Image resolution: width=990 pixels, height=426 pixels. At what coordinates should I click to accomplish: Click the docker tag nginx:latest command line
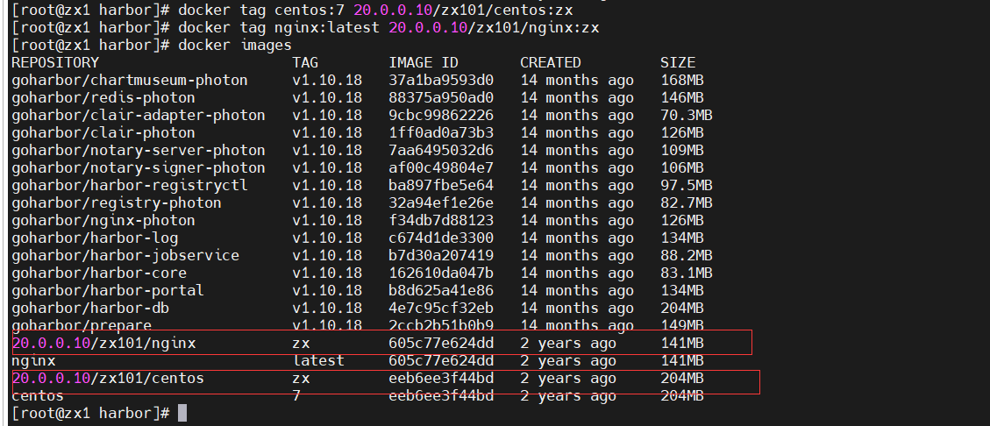click(x=388, y=28)
